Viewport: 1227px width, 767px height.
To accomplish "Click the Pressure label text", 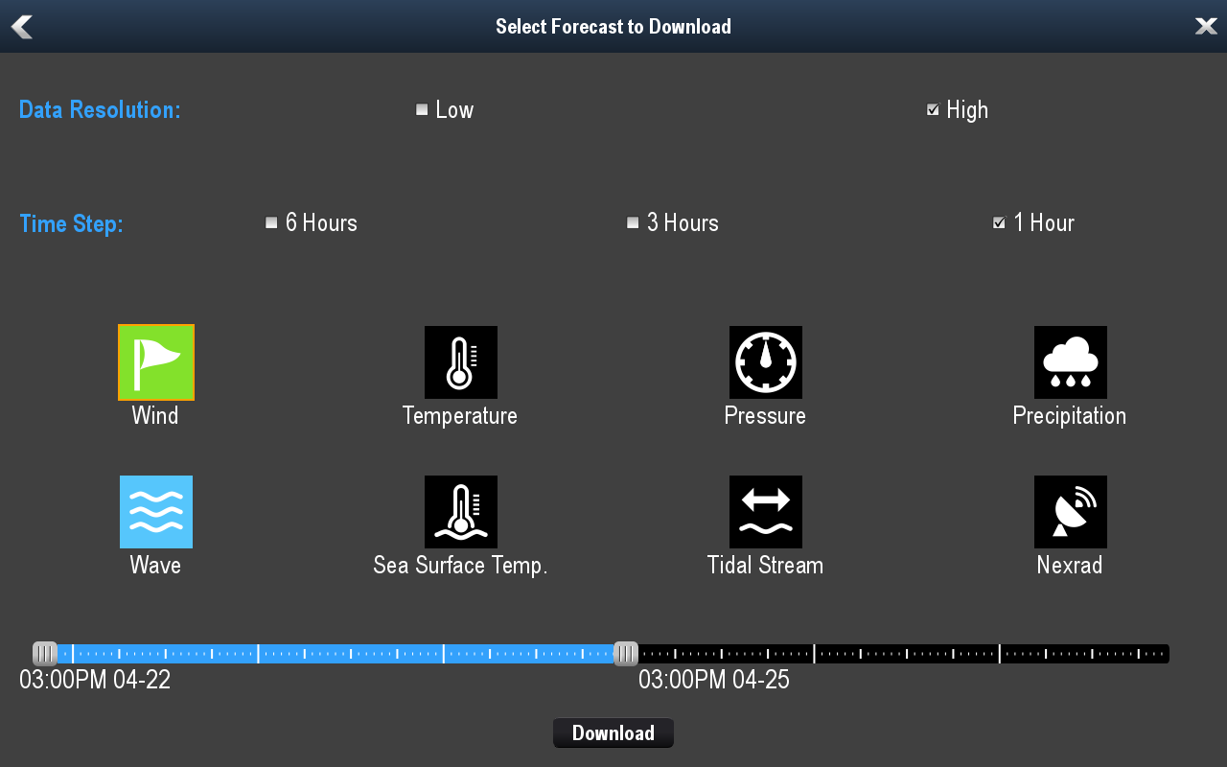I will [x=765, y=416].
